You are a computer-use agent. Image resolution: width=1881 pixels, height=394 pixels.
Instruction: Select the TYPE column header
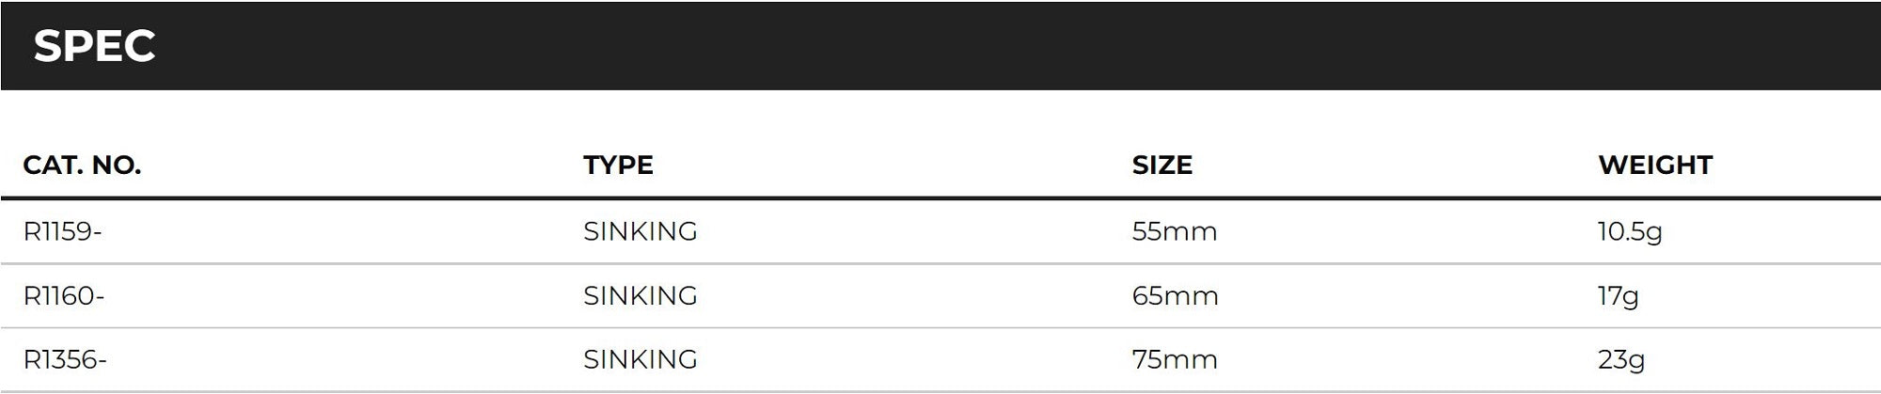[x=618, y=165]
